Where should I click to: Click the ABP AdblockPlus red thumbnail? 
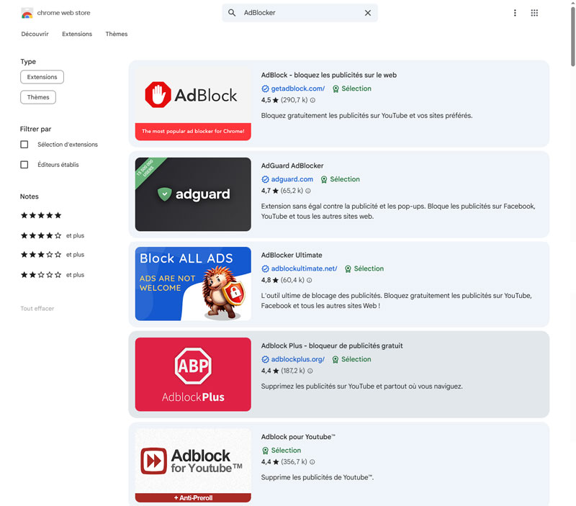tap(193, 374)
